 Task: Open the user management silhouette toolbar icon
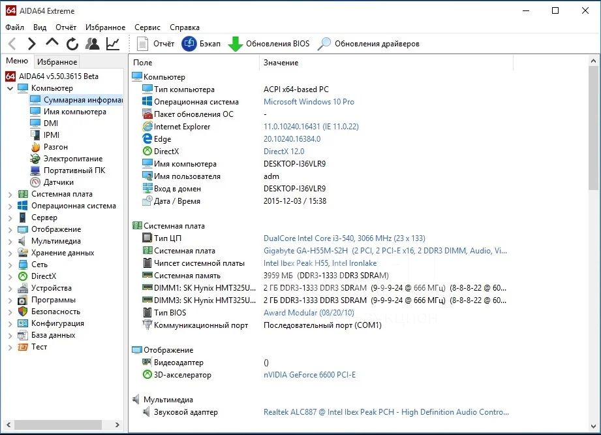[x=92, y=44]
